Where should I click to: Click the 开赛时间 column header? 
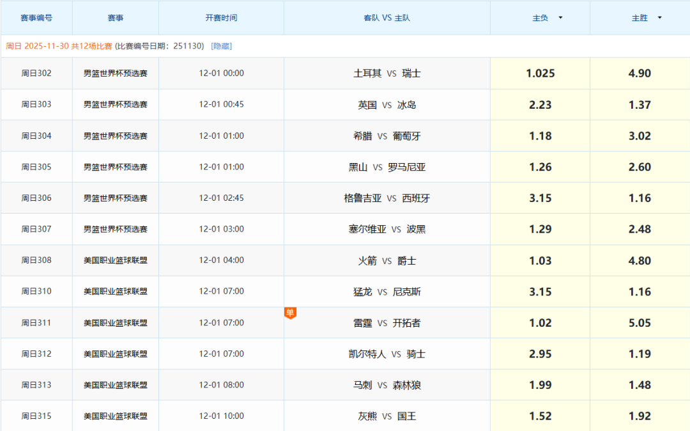[221, 18]
